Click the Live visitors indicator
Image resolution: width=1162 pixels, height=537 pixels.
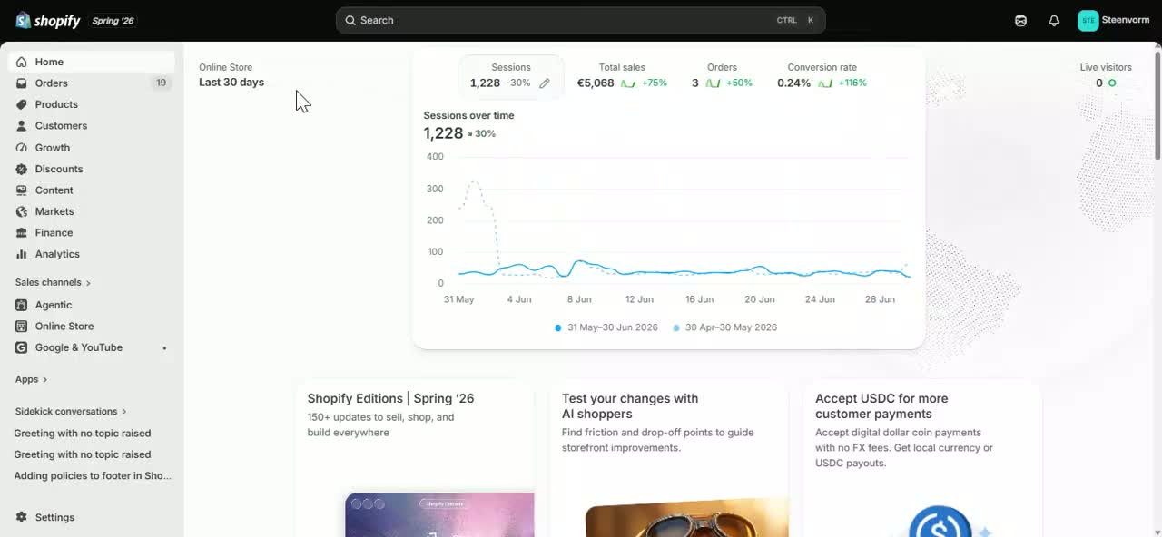tap(1106, 75)
